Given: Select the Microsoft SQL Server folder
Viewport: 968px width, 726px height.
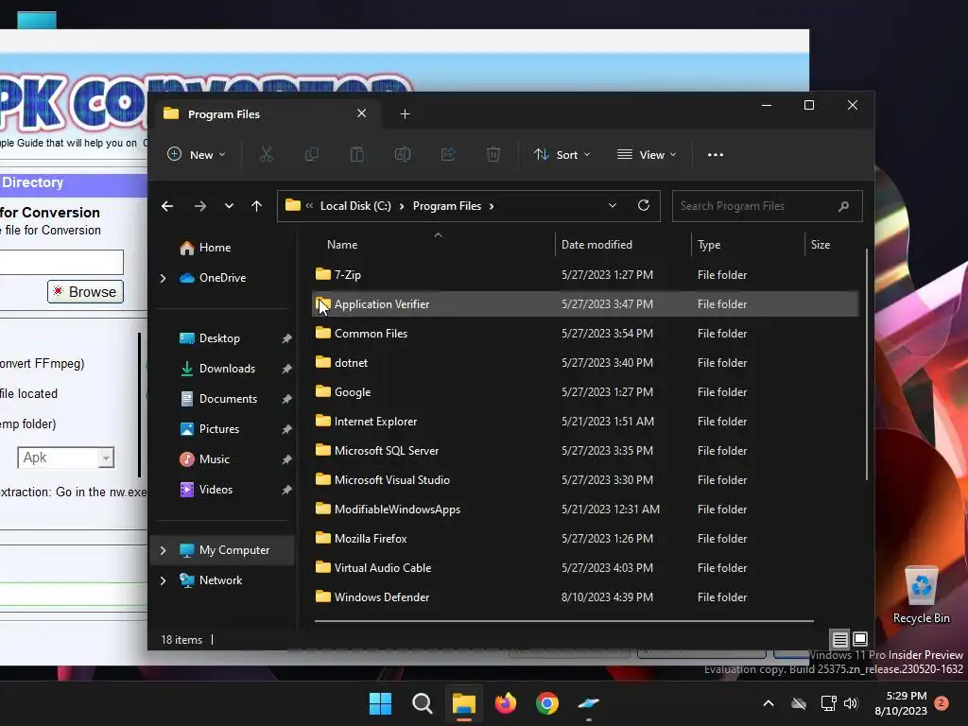Looking at the screenshot, I should (584, 451).
